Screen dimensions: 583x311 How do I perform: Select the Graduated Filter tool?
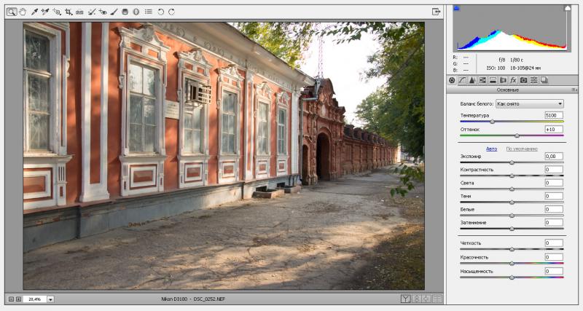125,12
